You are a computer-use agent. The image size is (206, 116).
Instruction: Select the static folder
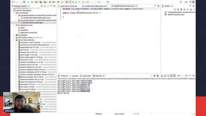click(22, 28)
